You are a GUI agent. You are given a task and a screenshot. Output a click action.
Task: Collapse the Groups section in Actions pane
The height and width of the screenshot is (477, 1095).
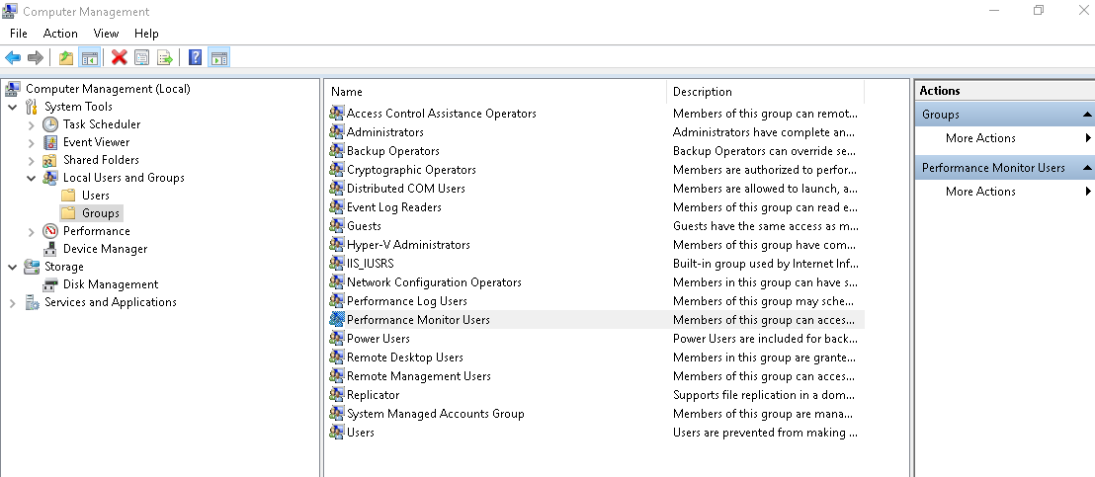coord(1085,115)
